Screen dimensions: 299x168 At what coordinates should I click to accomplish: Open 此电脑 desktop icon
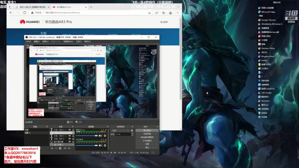coord(263,117)
